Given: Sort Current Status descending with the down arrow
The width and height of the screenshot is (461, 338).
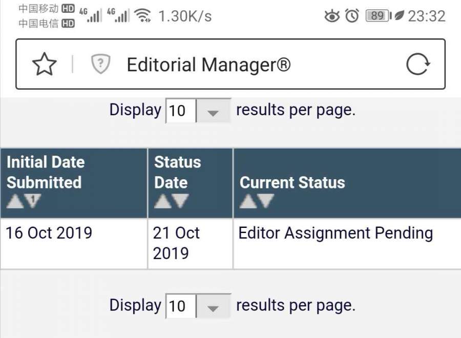Looking at the screenshot, I should (x=265, y=202).
